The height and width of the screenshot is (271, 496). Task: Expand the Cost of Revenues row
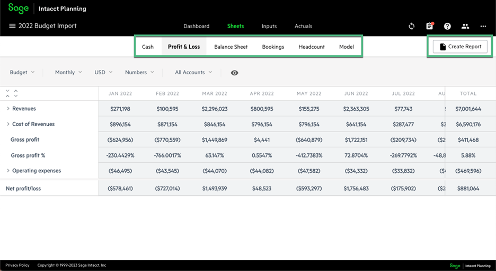(8, 124)
